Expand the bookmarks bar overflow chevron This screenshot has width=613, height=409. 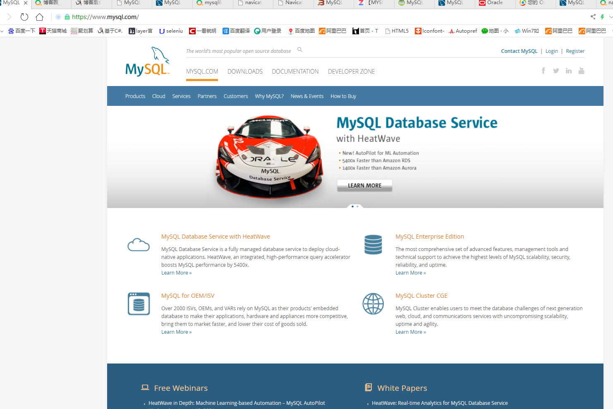coord(2,31)
